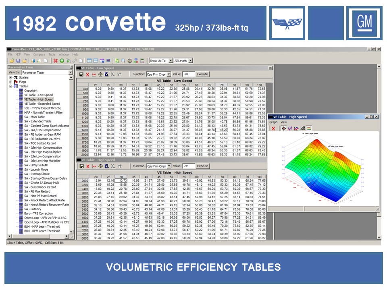Click the magnifying glass search icon
This screenshot has width=387, height=290.
point(123,61)
